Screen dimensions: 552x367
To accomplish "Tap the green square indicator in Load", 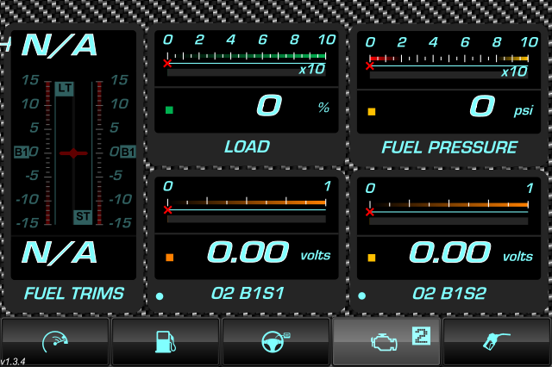I will tap(169, 110).
